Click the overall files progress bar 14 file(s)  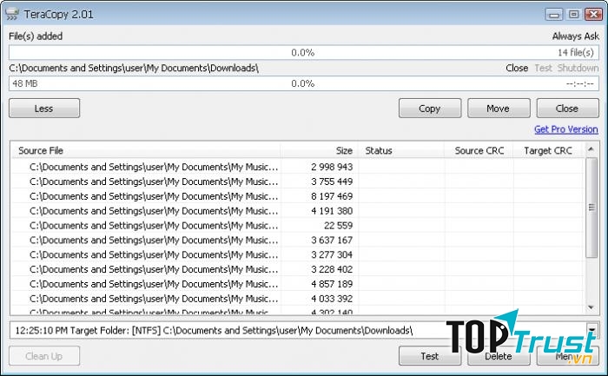pos(304,52)
